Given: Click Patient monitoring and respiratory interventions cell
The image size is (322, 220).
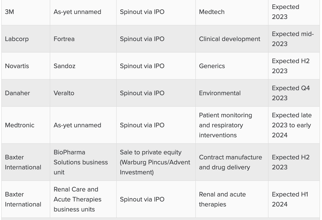Looking at the screenshot, I should point(225,125).
